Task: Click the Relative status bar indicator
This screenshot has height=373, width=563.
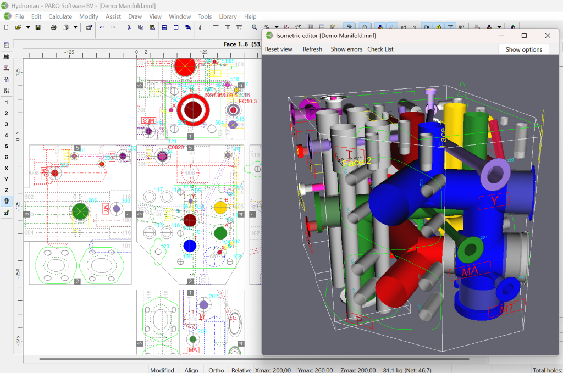Action: [x=241, y=370]
